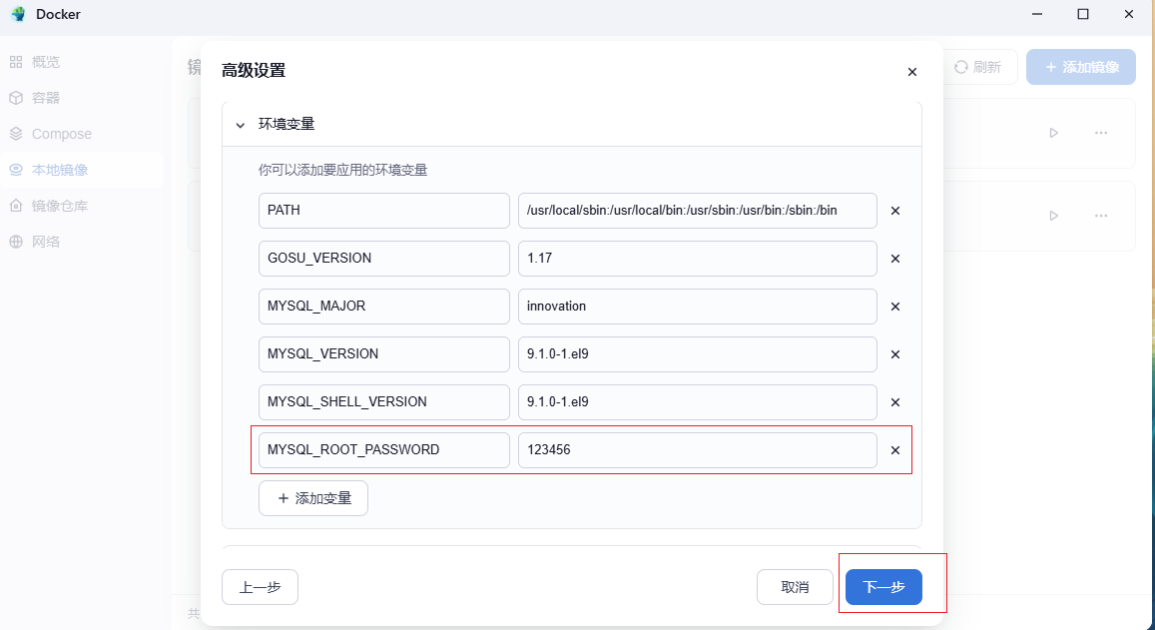Screen dimensions: 1155x630
Task: Remove the GOSU_VERSION variable row
Action: [x=895, y=259]
